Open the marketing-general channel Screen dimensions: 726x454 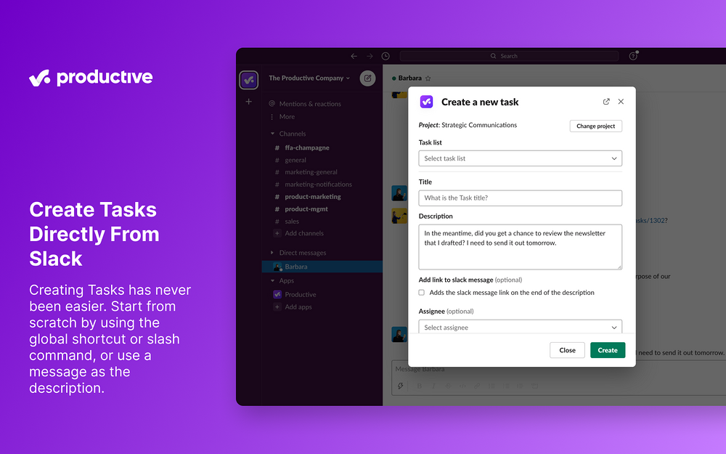coord(311,172)
